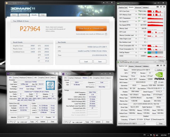Open the PerfCap Reason sensor dropdown
Viewport: 170px width, 137px height.
coord(136,52)
